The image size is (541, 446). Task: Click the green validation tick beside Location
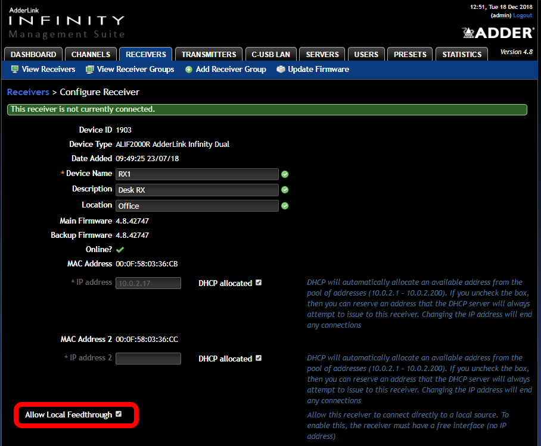285,206
